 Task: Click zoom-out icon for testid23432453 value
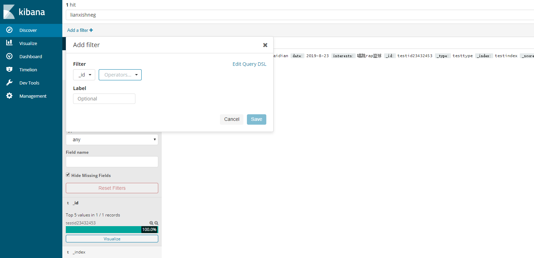(x=156, y=223)
